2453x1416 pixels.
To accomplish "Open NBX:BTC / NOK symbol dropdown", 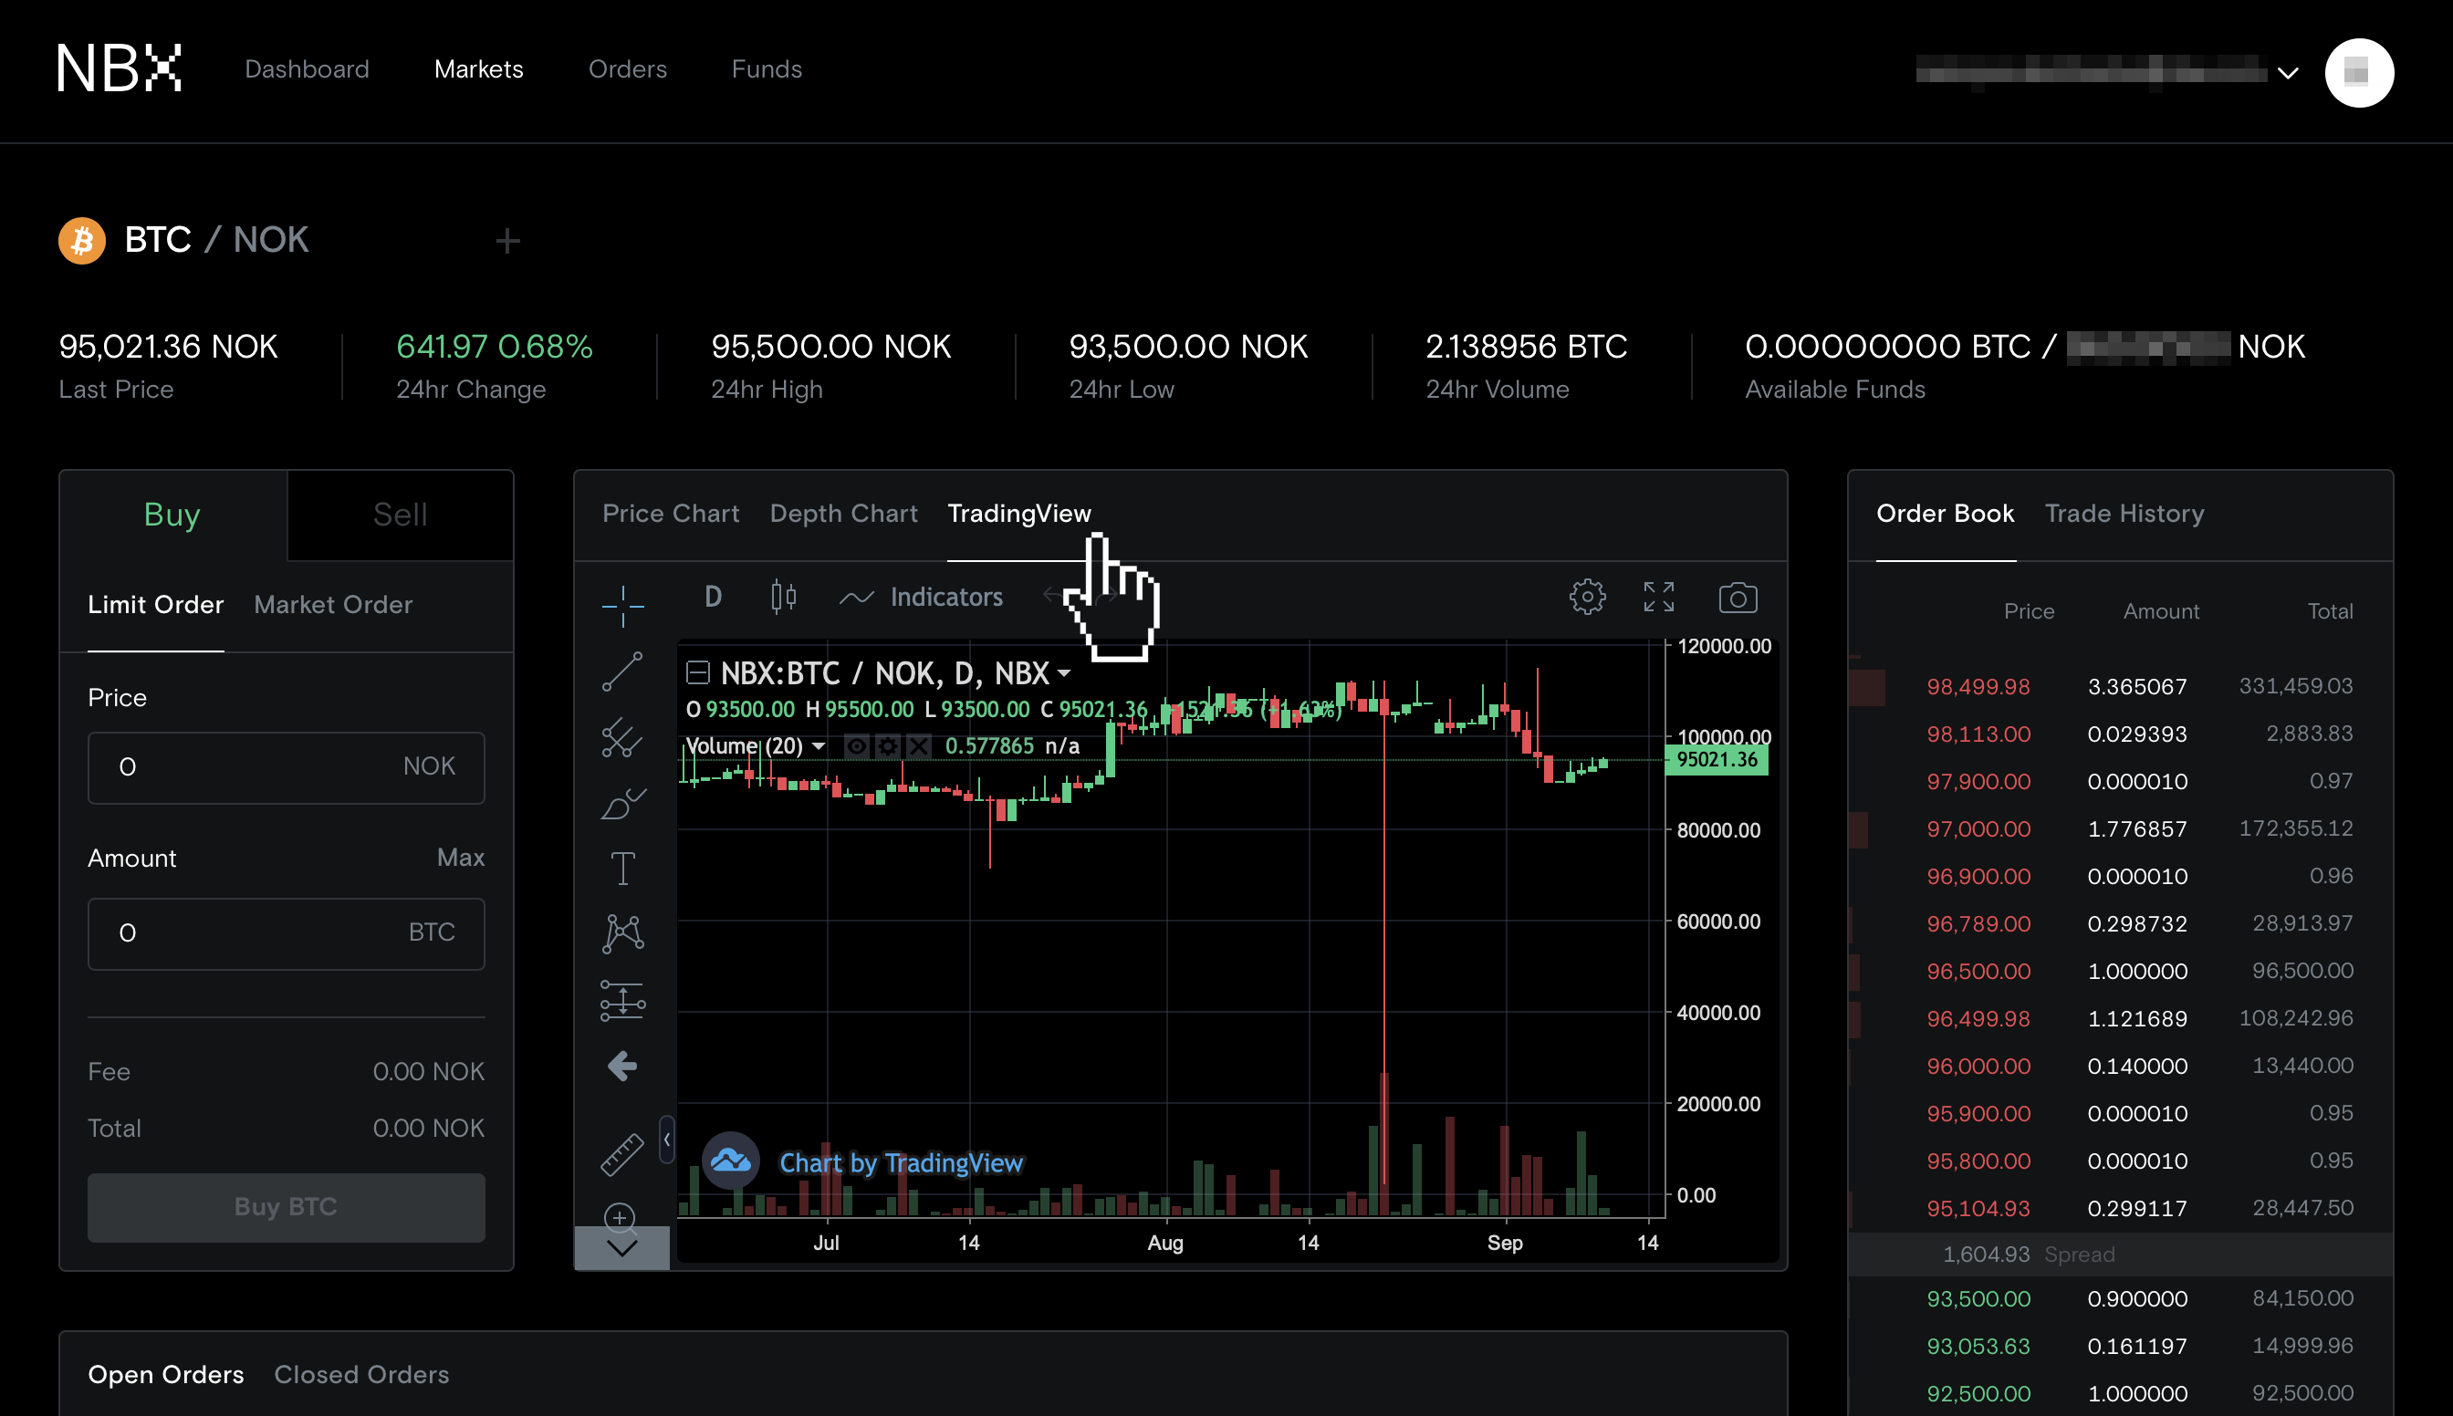I will coord(1064,673).
